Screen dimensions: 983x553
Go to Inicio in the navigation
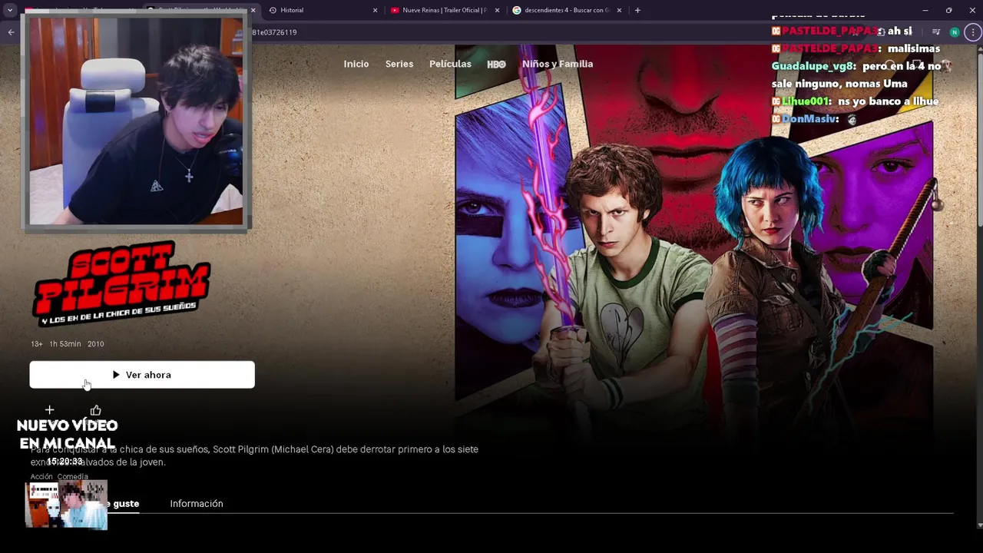point(356,64)
